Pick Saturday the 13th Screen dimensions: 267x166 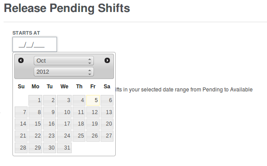[x=107, y=112]
